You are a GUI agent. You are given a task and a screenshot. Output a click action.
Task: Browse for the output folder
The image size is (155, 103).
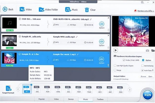pyautogui.click(x=143, y=76)
